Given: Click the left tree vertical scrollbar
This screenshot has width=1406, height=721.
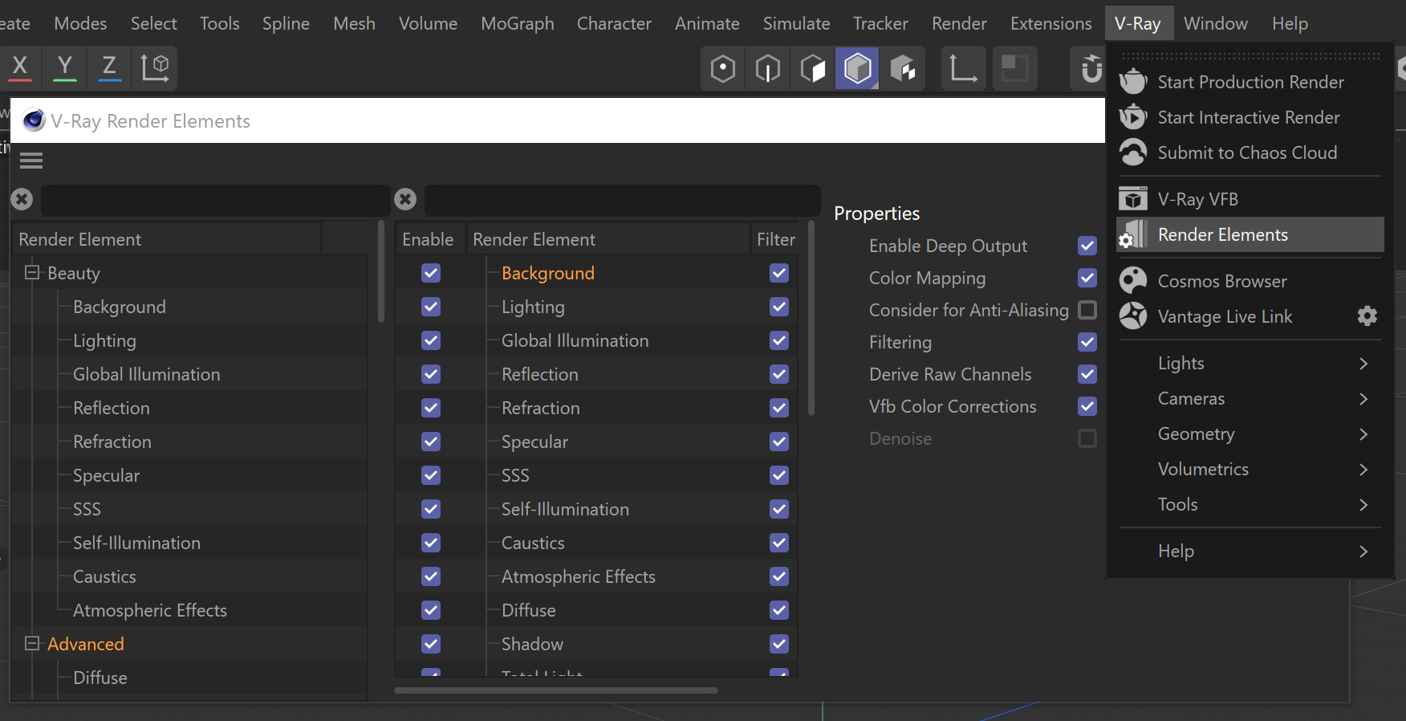Looking at the screenshot, I should [381, 271].
